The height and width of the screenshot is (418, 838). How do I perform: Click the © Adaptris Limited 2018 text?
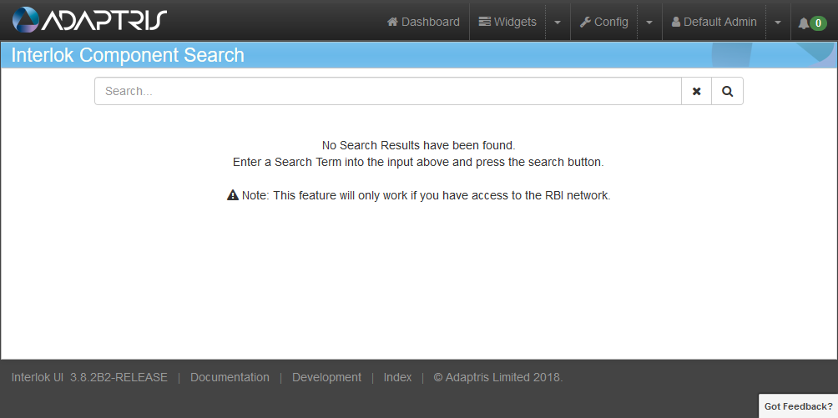pyautogui.click(x=498, y=377)
